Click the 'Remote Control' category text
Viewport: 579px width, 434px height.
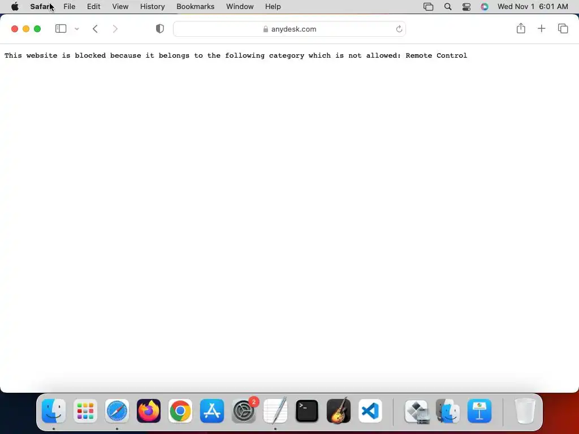(436, 55)
